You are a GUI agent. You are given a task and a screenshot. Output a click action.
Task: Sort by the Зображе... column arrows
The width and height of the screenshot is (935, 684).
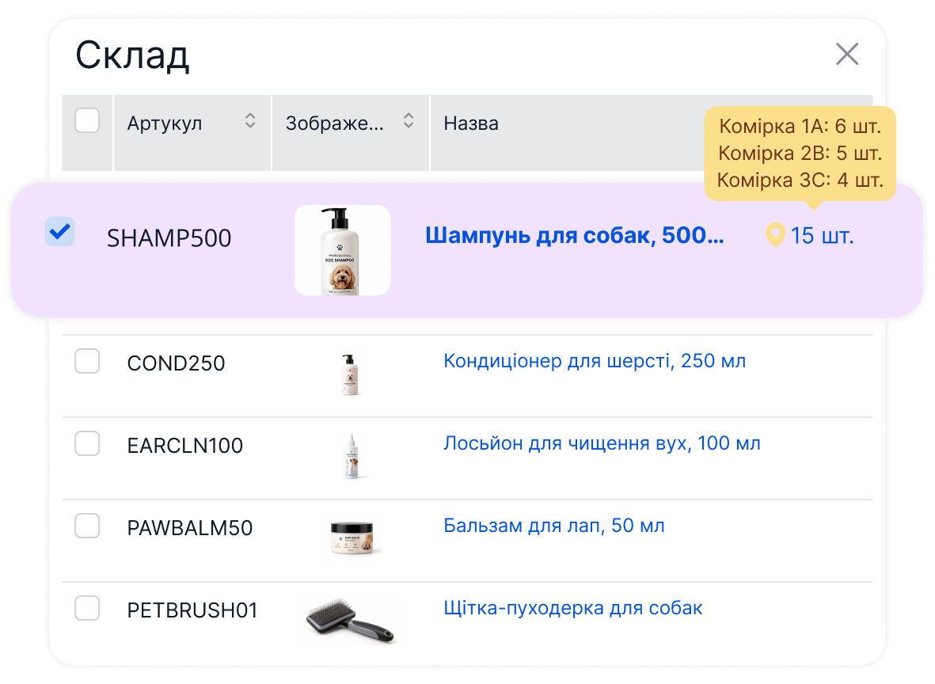[409, 121]
